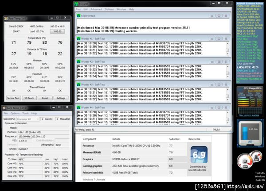Click the Platform field showing LGA 1155
Image resolution: width=266 pixels, height=191 pixels.
[43, 132]
